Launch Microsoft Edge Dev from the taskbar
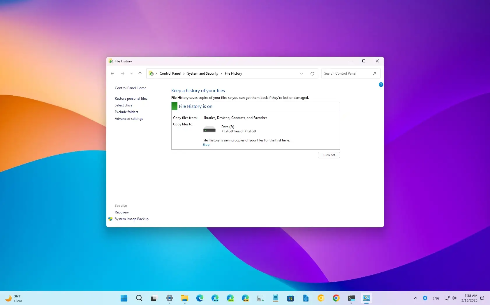 230,298
